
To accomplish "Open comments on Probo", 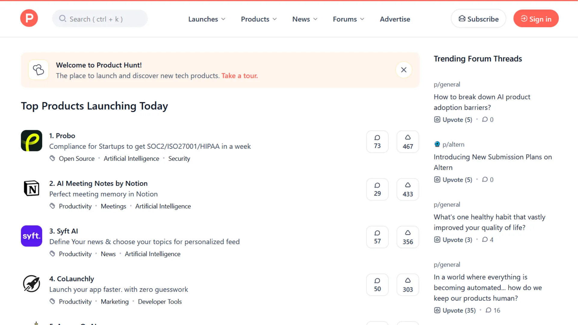I will [x=377, y=141].
